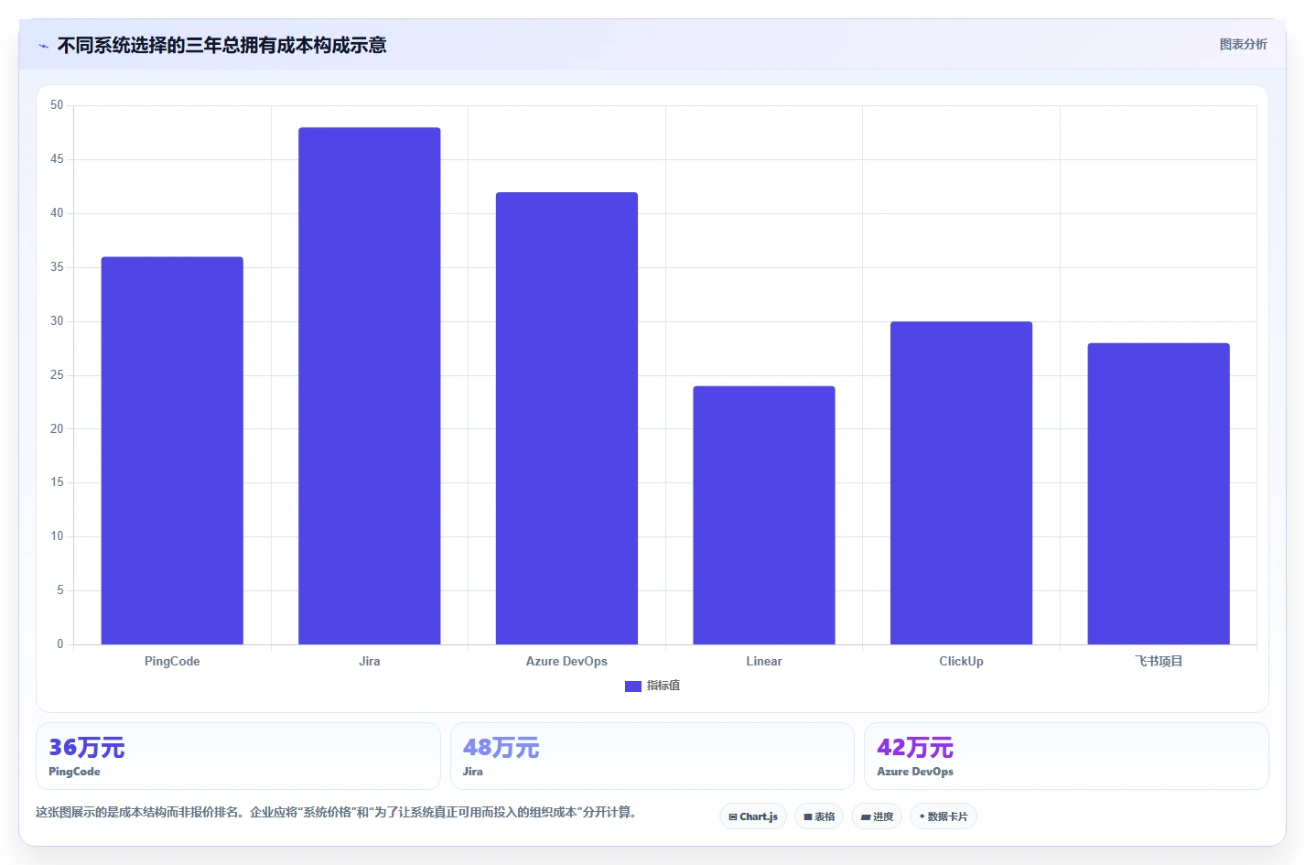Click the ClickUp x-axis label
Screen dimensions: 1305x865
[961, 661]
